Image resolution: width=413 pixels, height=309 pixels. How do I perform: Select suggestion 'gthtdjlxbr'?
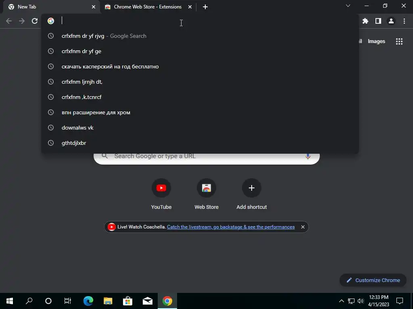pyautogui.click(x=200, y=143)
